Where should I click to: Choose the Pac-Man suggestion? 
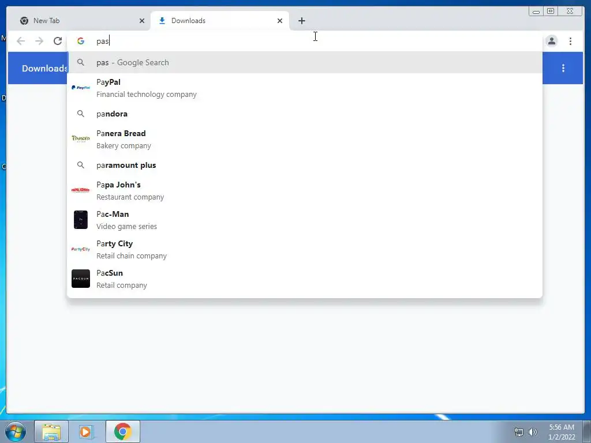pos(305,220)
